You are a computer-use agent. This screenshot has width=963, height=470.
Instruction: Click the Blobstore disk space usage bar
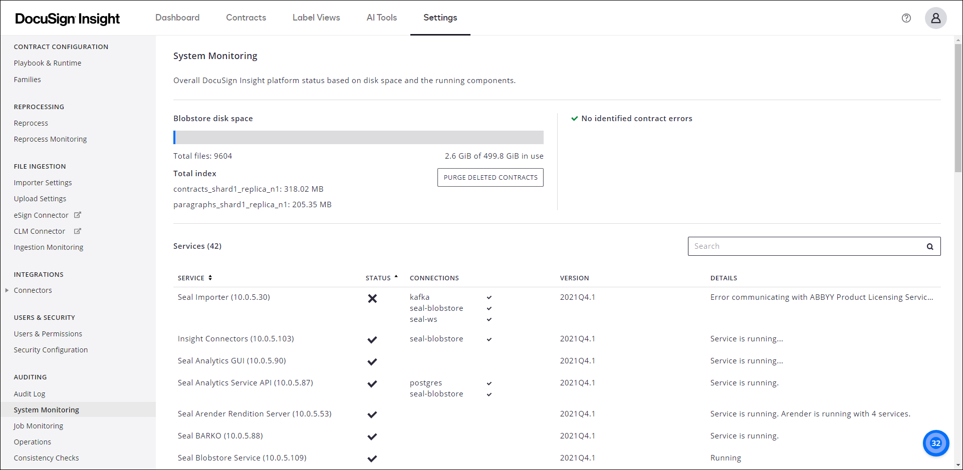[x=358, y=137]
